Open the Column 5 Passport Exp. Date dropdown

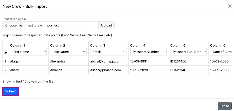(x=188, y=52)
